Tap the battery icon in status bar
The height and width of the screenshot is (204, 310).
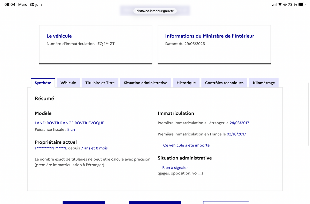pos(302,4)
